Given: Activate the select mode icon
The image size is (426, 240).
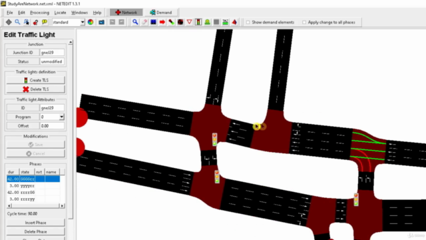Looking at the screenshot, I should click(x=153, y=22).
